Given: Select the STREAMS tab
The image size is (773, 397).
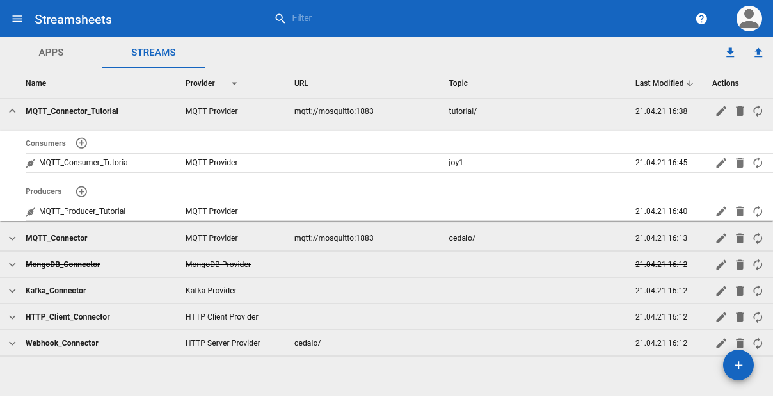Looking at the screenshot, I should click(x=154, y=53).
